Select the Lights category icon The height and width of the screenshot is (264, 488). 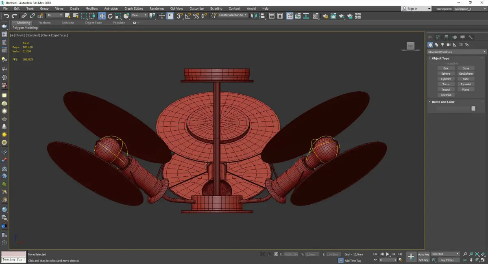(442, 45)
